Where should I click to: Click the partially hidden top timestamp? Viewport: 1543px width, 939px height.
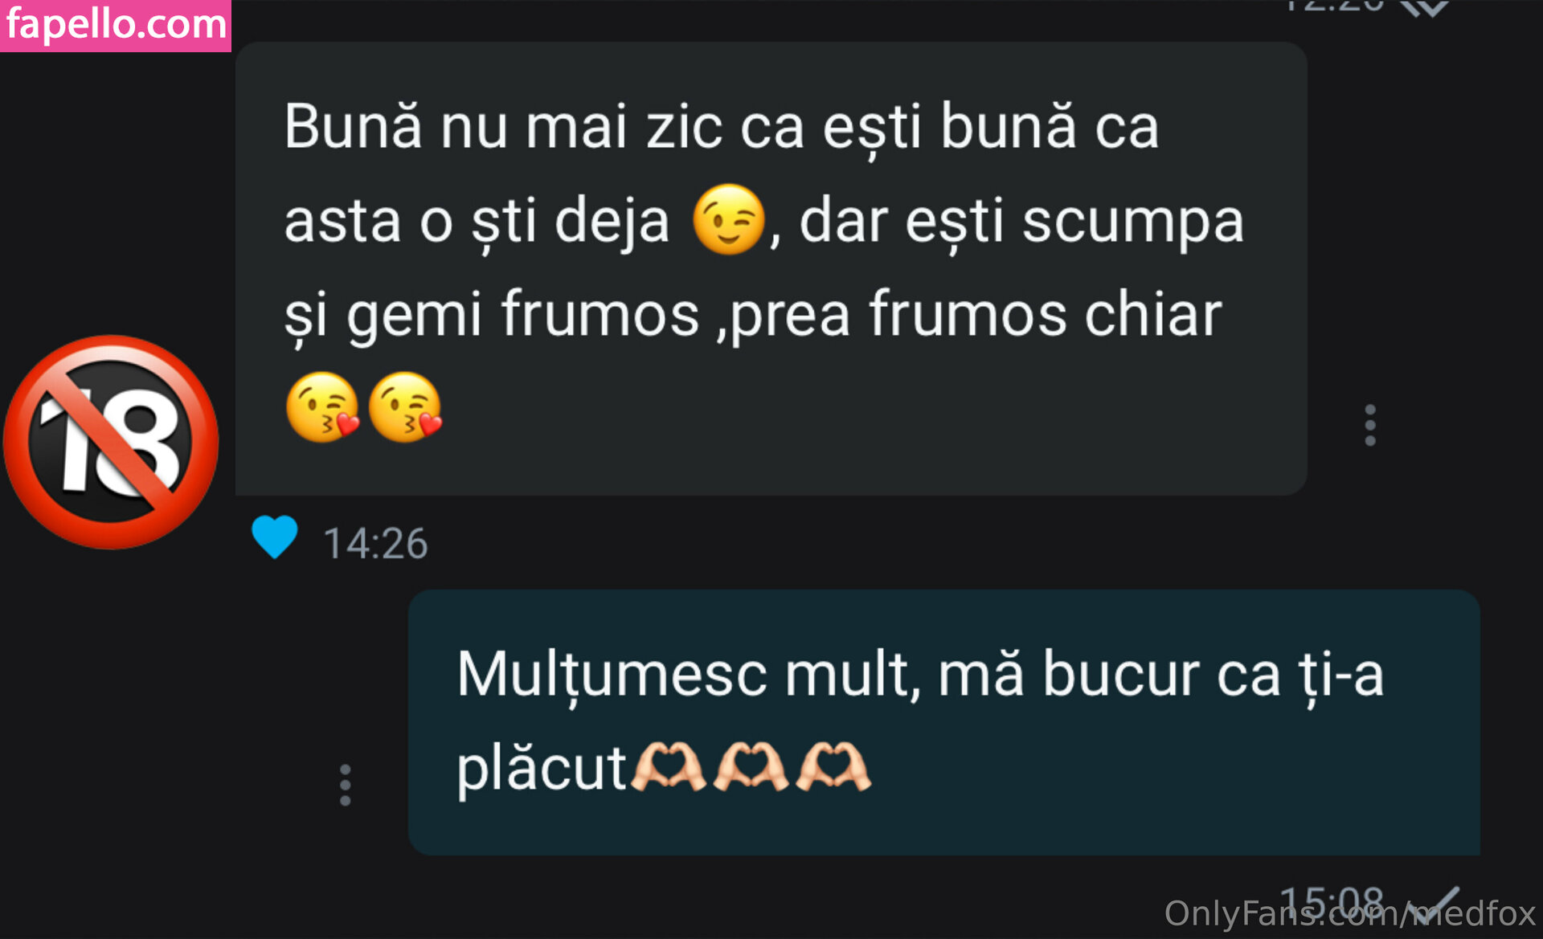[x=1332, y=6]
